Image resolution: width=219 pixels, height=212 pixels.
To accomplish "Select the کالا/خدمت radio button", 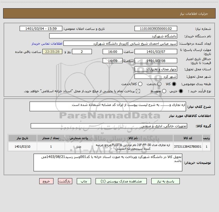I will (140, 84).
